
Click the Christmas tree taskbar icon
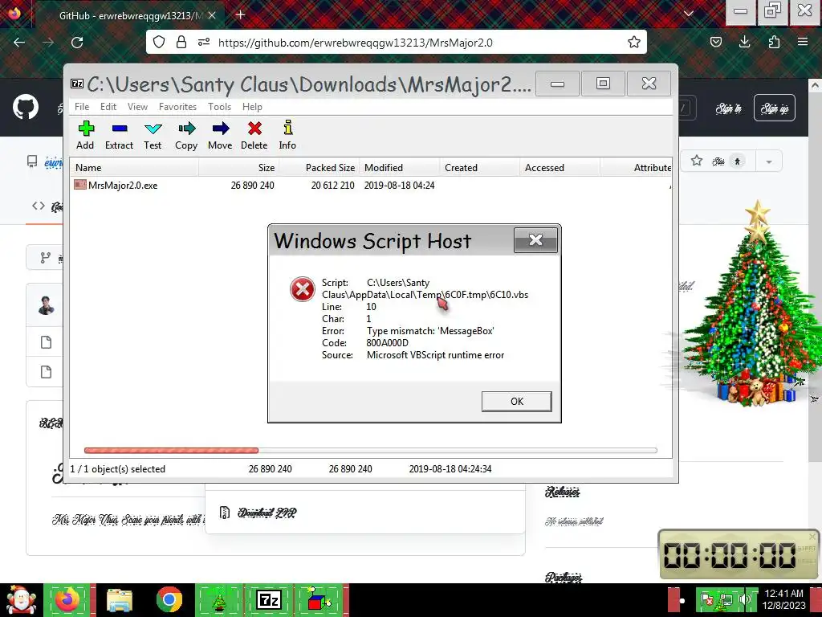tap(219, 600)
